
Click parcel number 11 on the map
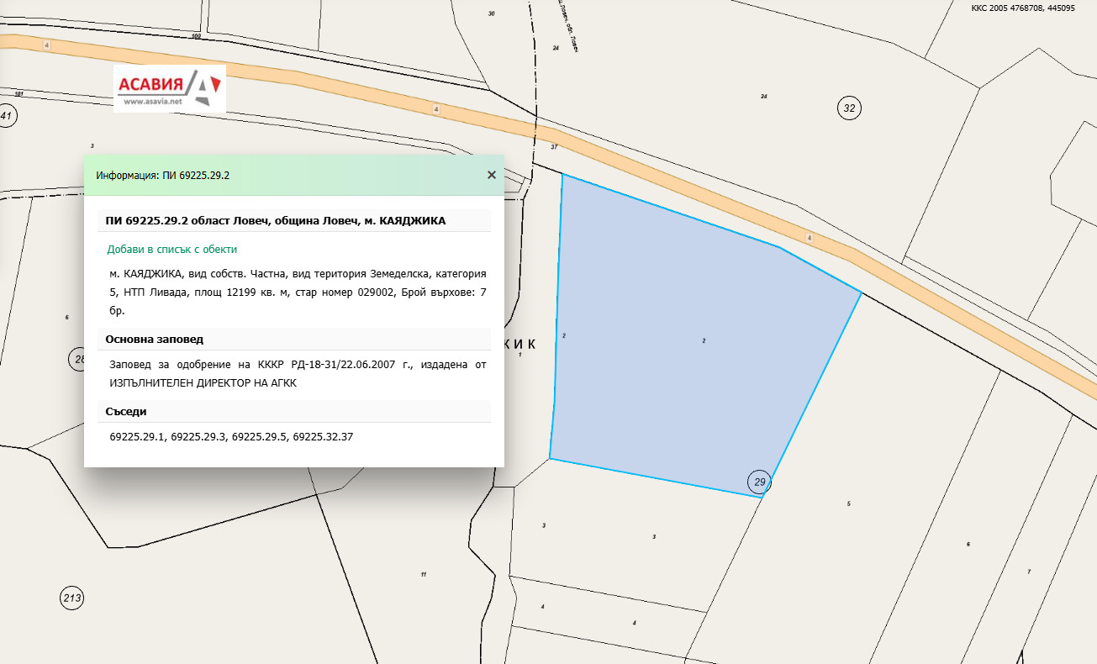click(x=424, y=575)
